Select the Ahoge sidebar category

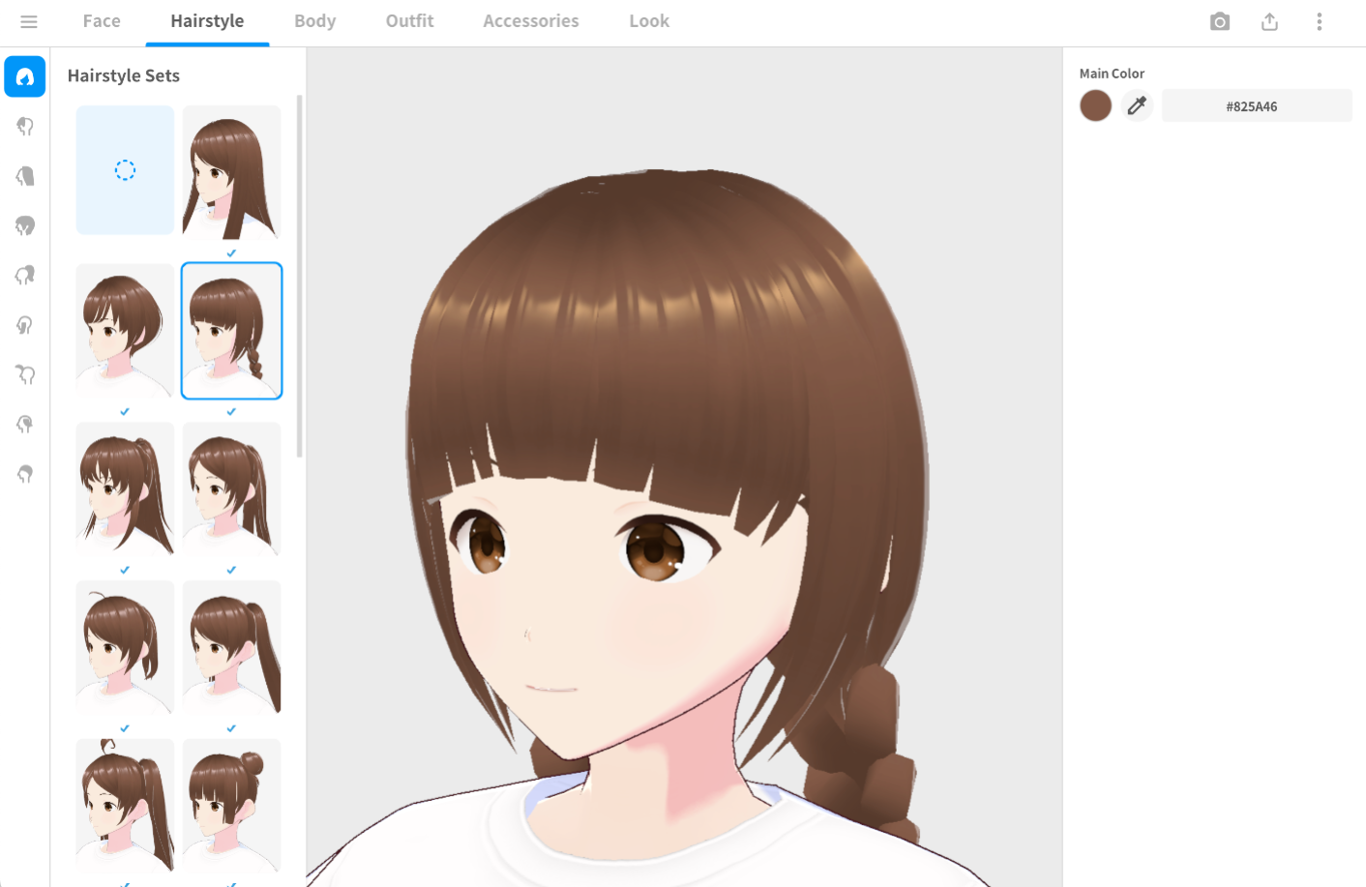pos(25,374)
